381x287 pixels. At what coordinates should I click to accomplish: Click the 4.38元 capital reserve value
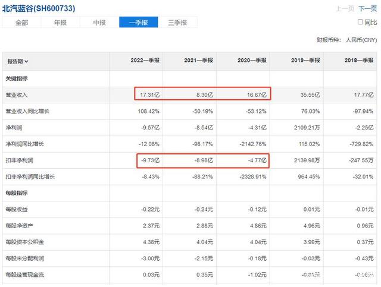151,242
